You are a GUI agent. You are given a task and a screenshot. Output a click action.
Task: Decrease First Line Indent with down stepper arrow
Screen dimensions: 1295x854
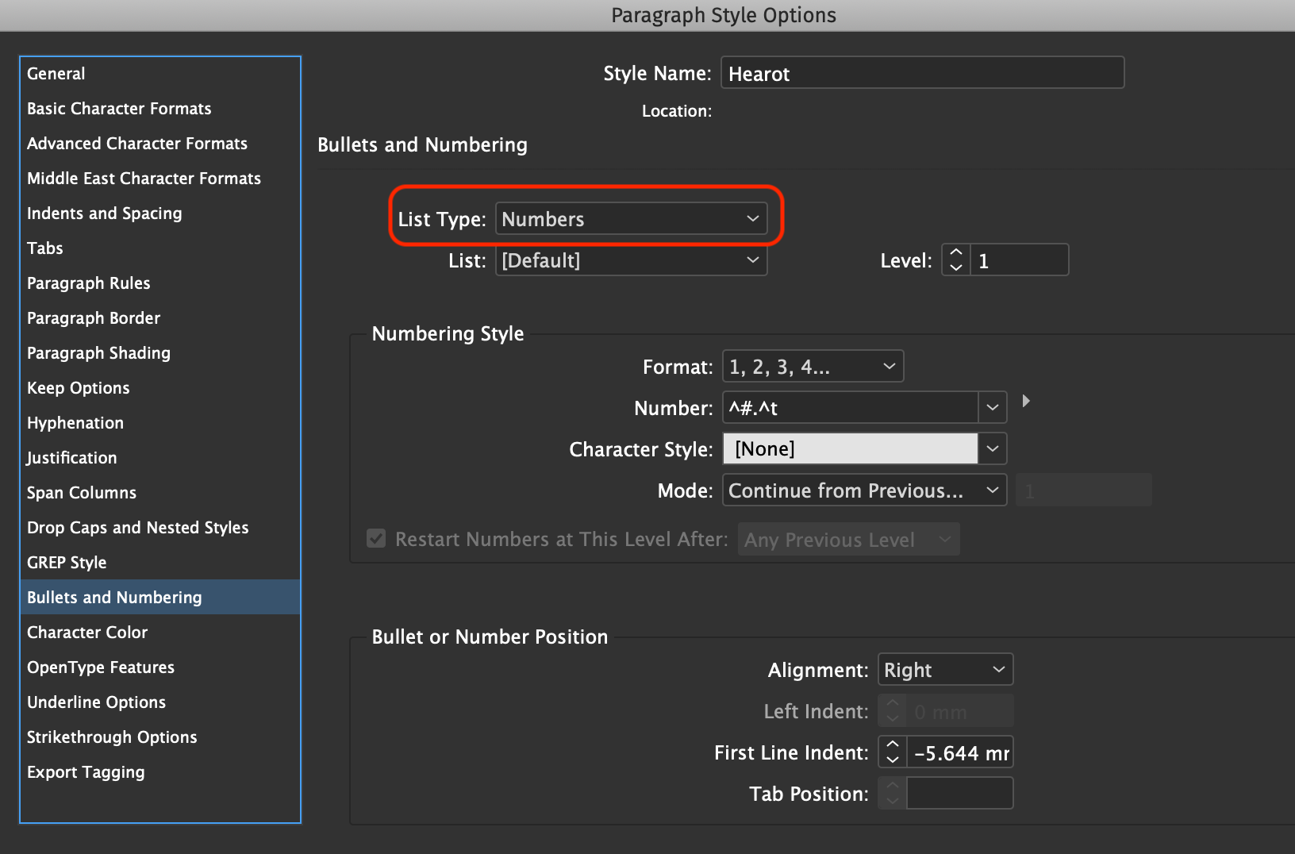pos(893,760)
